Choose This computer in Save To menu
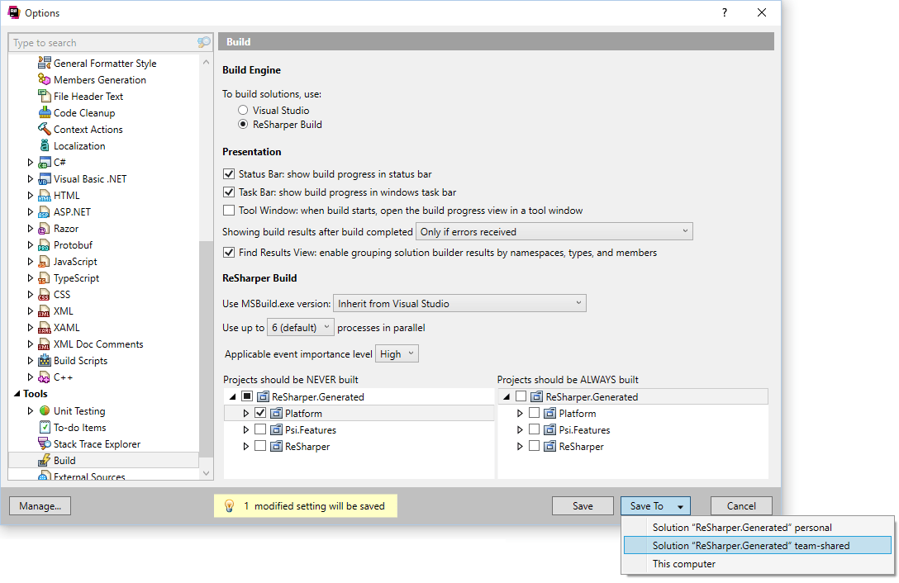 [683, 565]
